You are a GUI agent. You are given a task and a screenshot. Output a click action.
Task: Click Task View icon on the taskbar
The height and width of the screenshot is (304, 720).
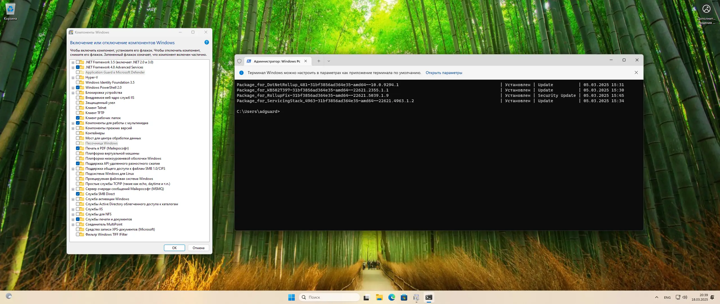(x=366, y=297)
